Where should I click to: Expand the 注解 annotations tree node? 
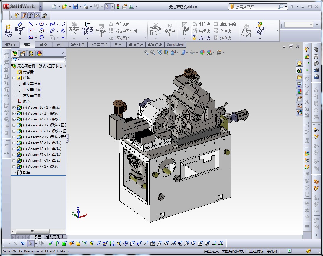(14, 78)
